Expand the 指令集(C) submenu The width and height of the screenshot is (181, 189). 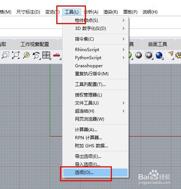click(x=95, y=39)
